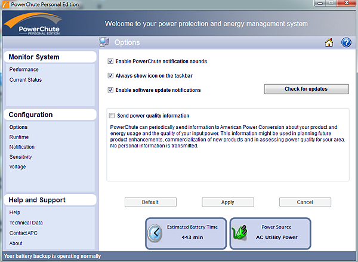The image size is (358, 262).
Task: Click the Estimated Battery Time panel
Action: point(186,233)
